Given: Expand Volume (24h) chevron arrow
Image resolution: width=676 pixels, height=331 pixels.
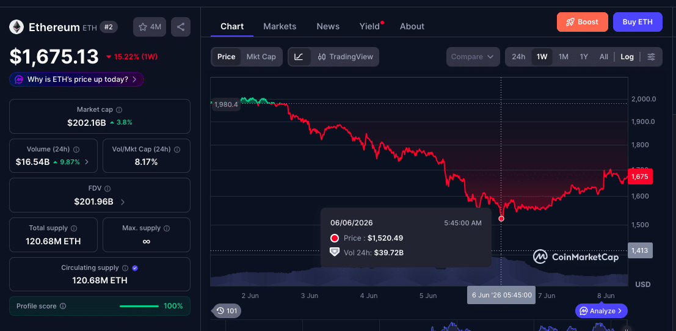Looking at the screenshot, I should (x=87, y=162).
